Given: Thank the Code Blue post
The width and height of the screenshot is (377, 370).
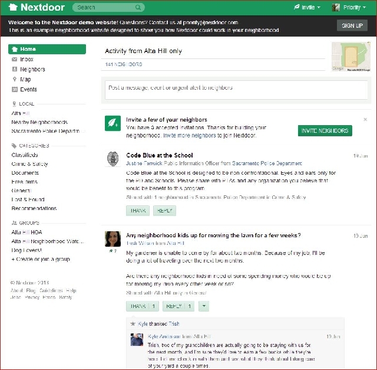Looking at the screenshot, I should tap(138, 211).
